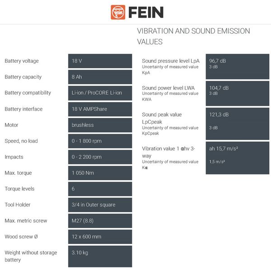Select the 18 V AMPShare interface value
The width and height of the screenshot is (271, 271).
click(x=89, y=109)
